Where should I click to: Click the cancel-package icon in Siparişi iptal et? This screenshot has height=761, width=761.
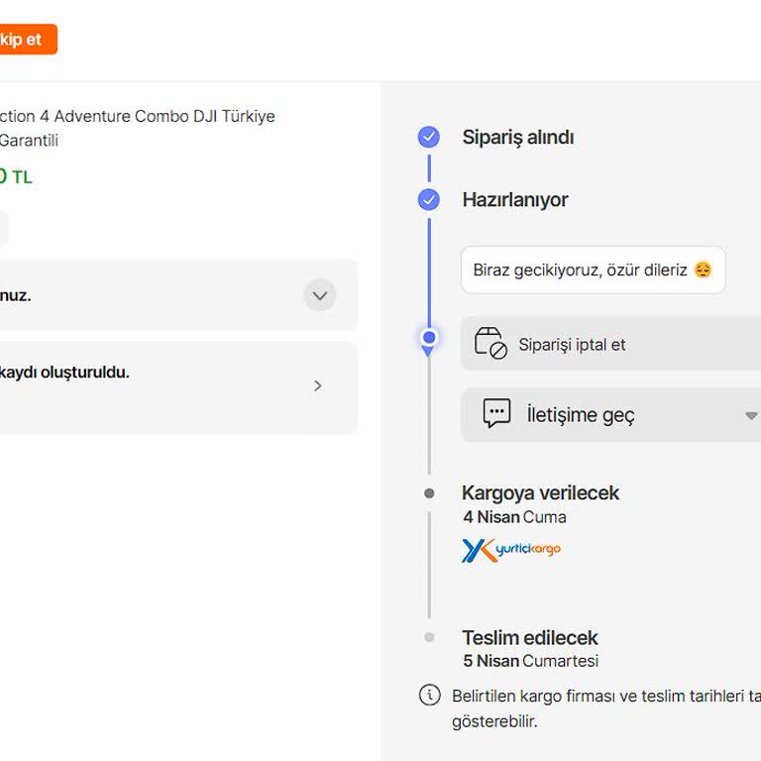click(490, 344)
